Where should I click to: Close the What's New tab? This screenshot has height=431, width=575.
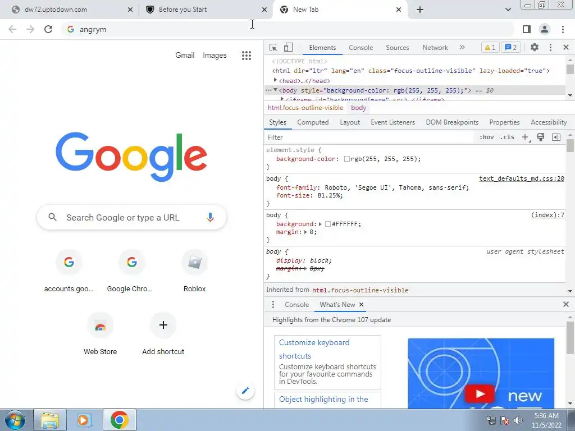tap(361, 305)
